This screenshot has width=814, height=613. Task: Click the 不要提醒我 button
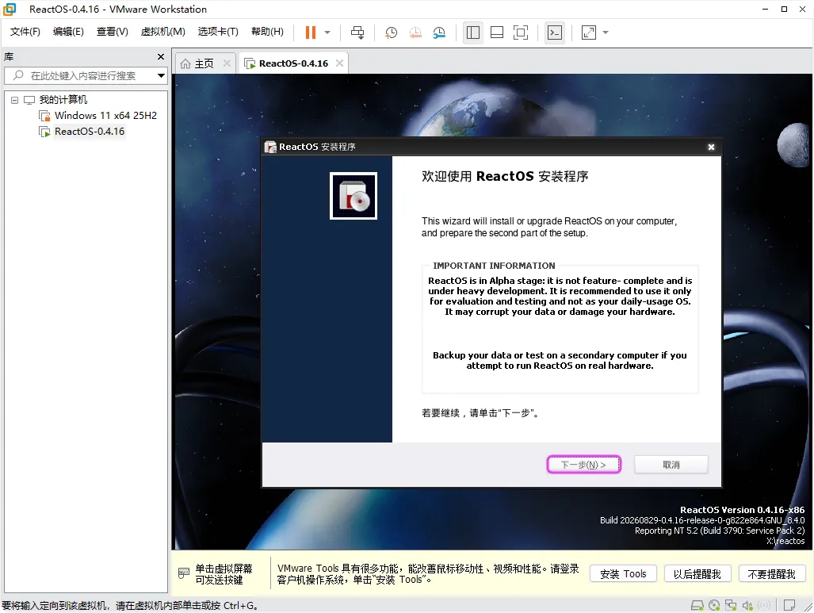771,574
